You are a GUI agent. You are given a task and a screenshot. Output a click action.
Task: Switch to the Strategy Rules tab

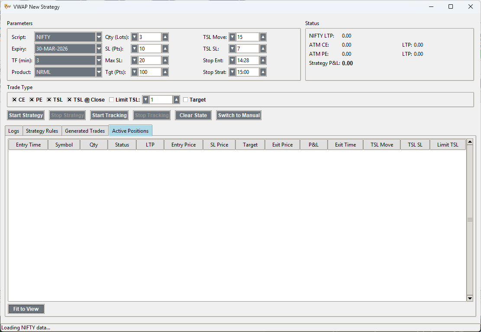(42, 131)
